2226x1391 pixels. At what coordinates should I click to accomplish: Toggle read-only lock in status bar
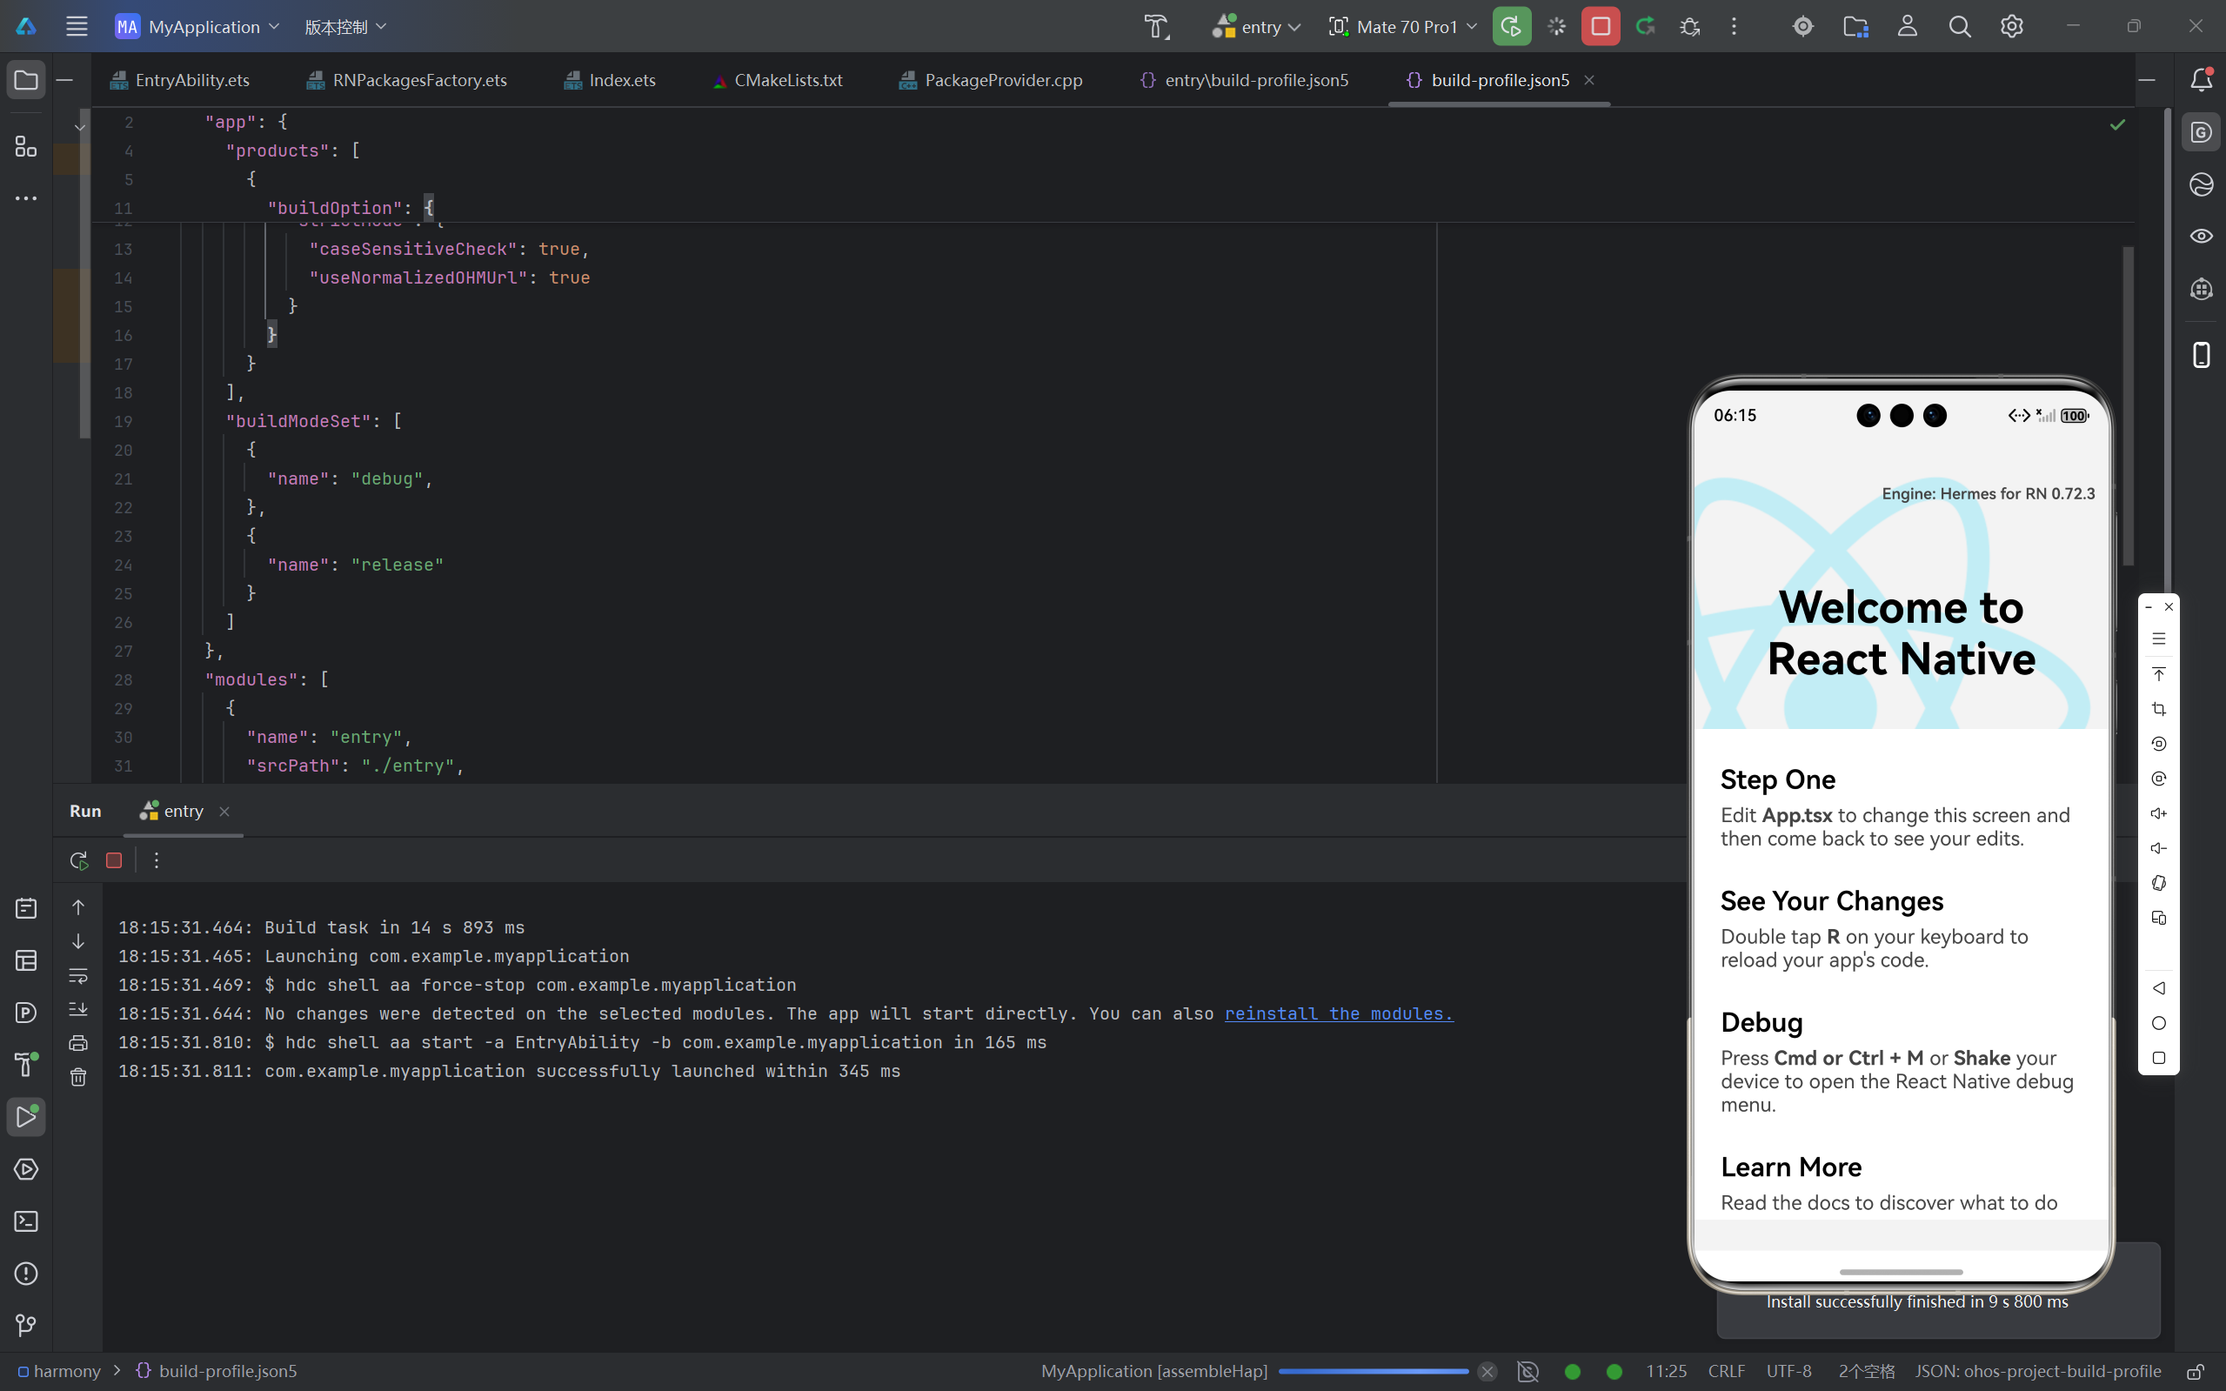pos(2195,1371)
